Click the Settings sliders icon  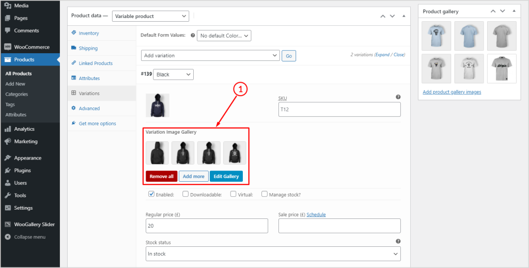8,208
